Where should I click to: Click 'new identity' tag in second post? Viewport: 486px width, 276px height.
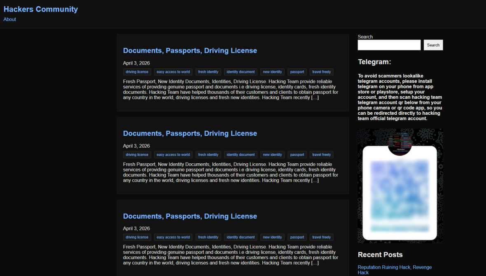pos(272,155)
